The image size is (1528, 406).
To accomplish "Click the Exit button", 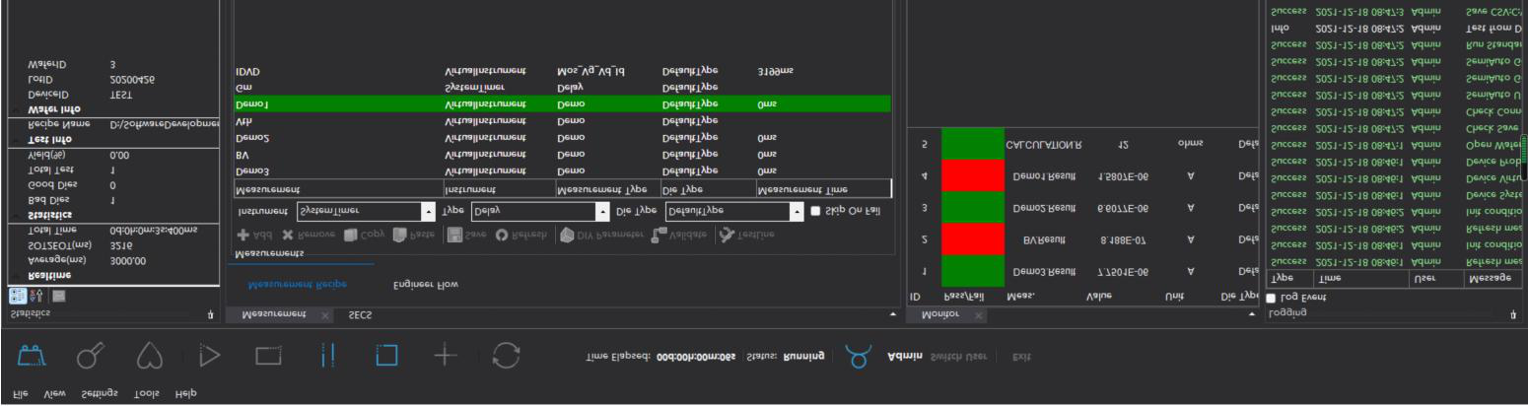I will point(1022,356).
